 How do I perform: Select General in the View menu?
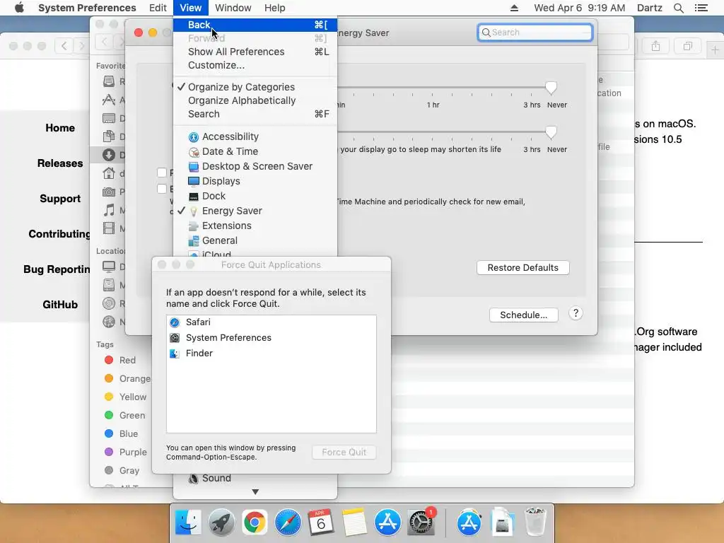coord(255,240)
